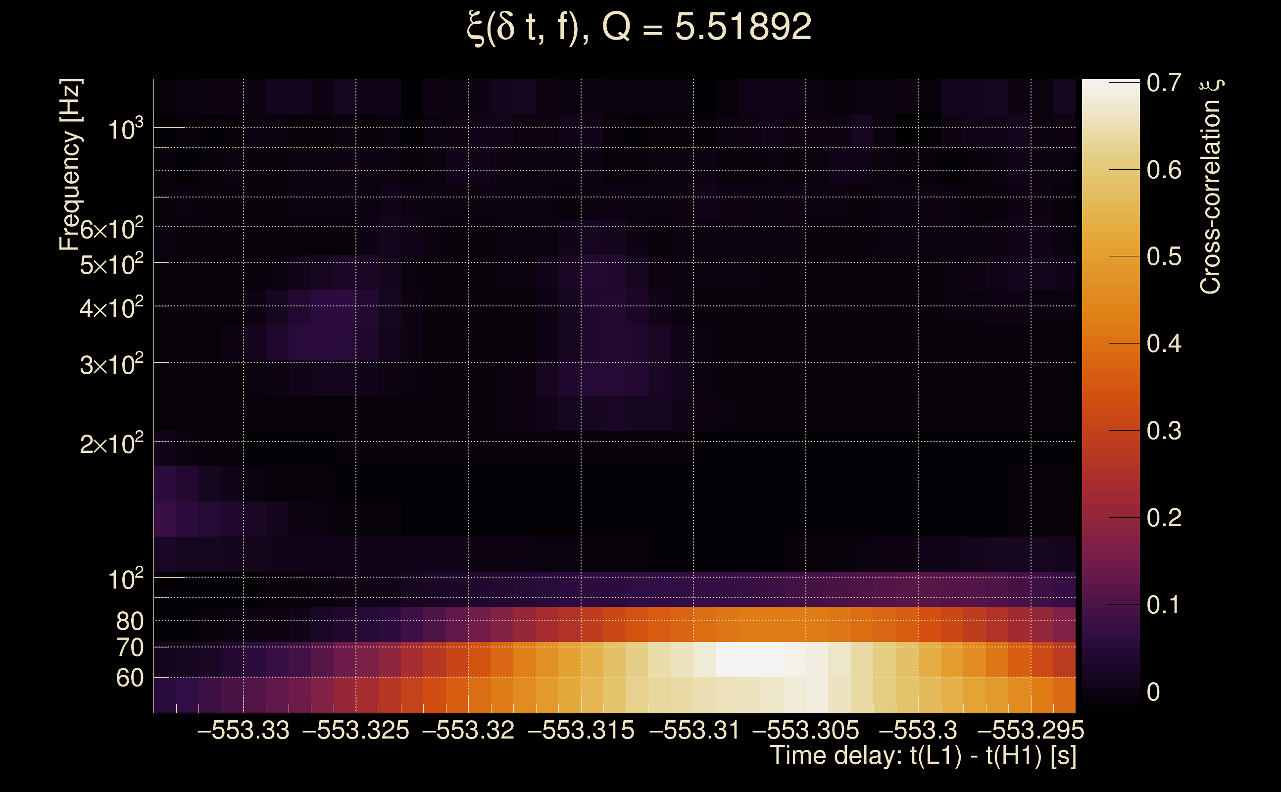
Task: Click the 0.7 tick label on colorbar
Action: (1164, 83)
